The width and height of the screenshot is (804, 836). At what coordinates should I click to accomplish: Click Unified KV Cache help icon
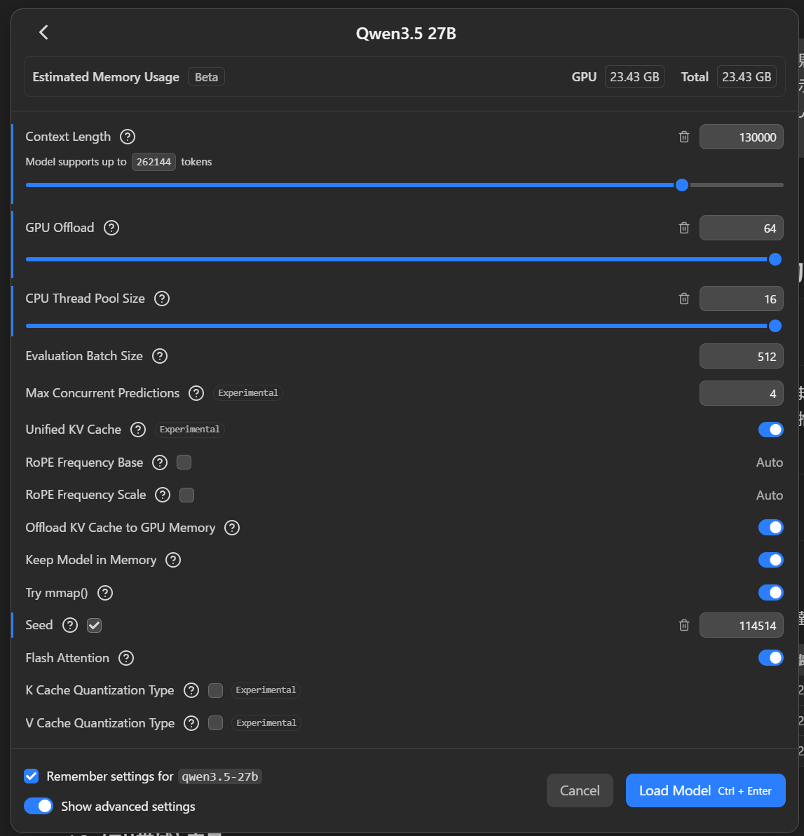(x=138, y=430)
